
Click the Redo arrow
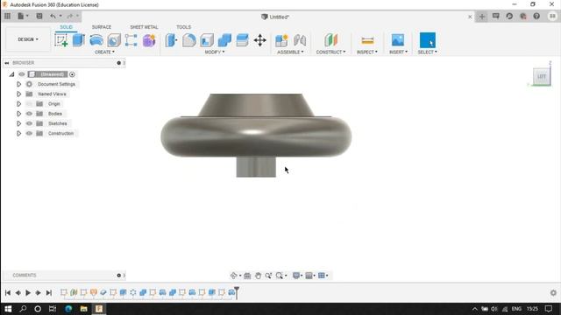pos(70,16)
